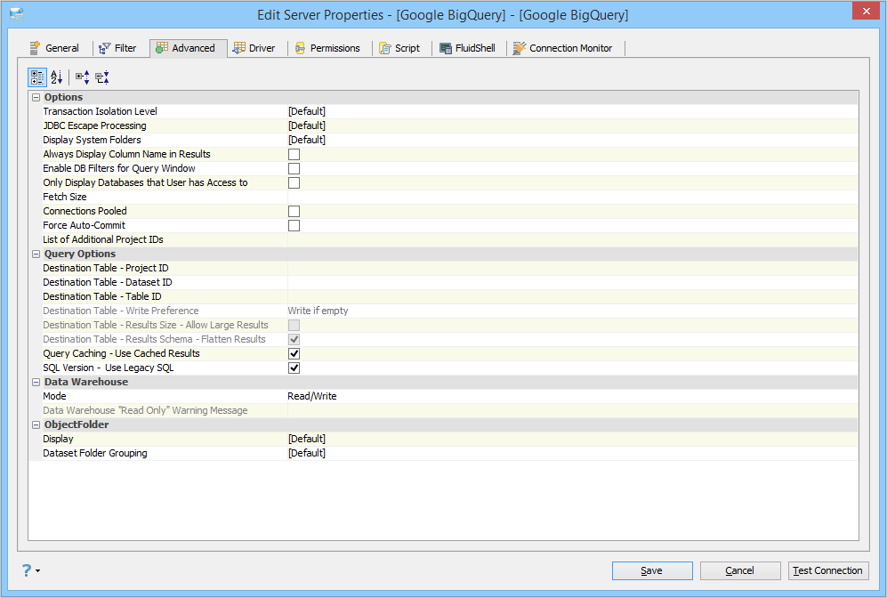Select the Dataset Folder Grouping label
Screen dimensions: 887x598
[95, 453]
